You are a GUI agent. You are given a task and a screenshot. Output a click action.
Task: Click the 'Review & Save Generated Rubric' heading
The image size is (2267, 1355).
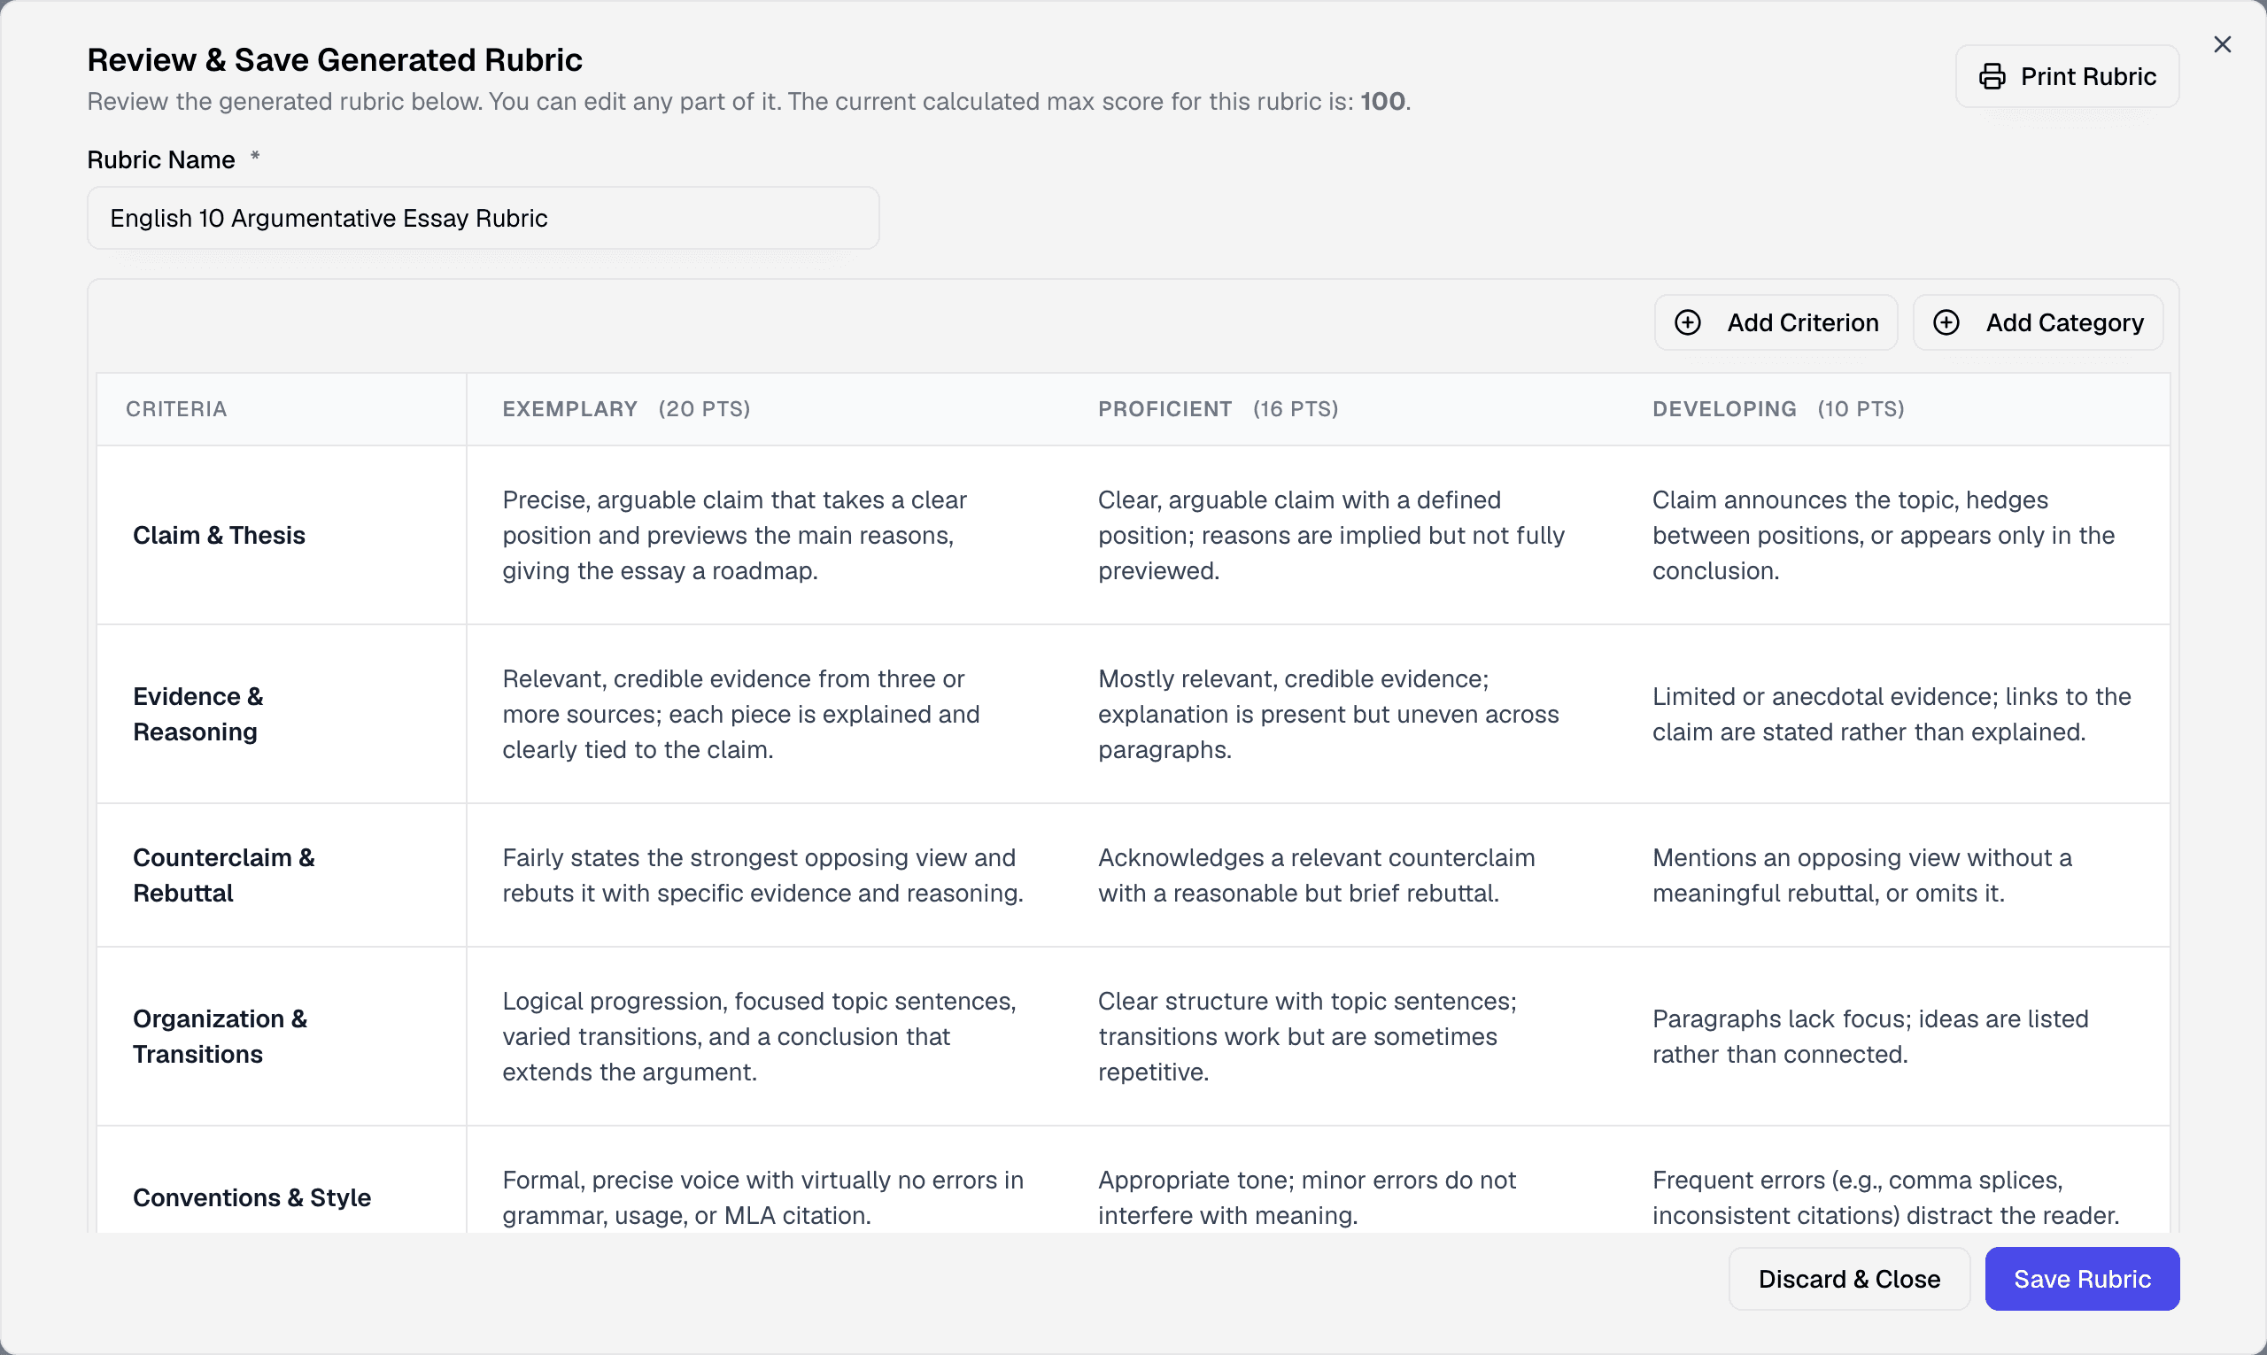pyautogui.click(x=334, y=59)
